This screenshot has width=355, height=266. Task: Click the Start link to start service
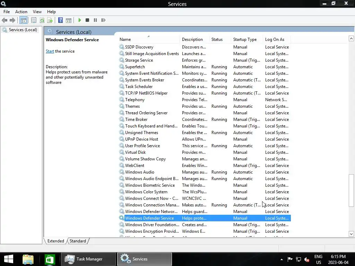click(50, 51)
